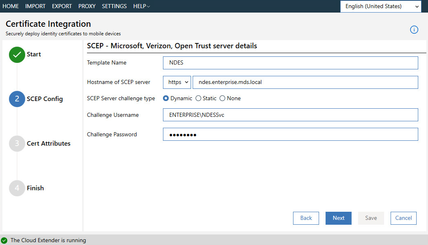The width and height of the screenshot is (428, 245).
Task: Click the green Start checkmark icon
Action: coord(17,54)
